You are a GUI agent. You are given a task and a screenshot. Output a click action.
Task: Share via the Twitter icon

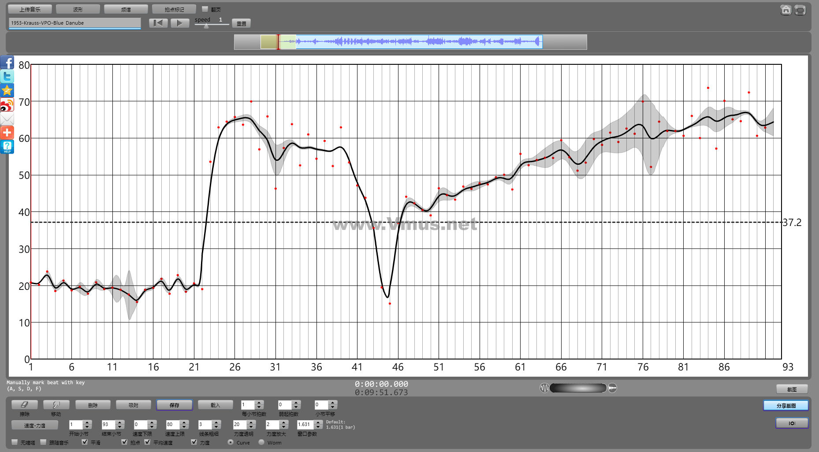click(x=7, y=77)
